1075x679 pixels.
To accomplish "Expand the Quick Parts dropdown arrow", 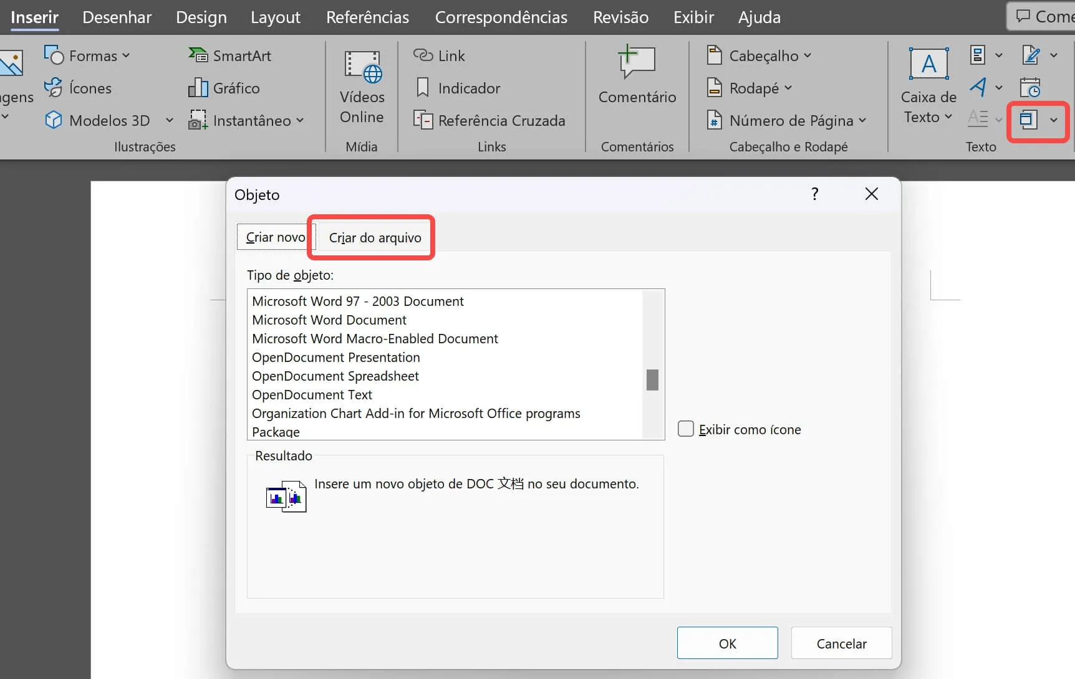I will coord(999,55).
